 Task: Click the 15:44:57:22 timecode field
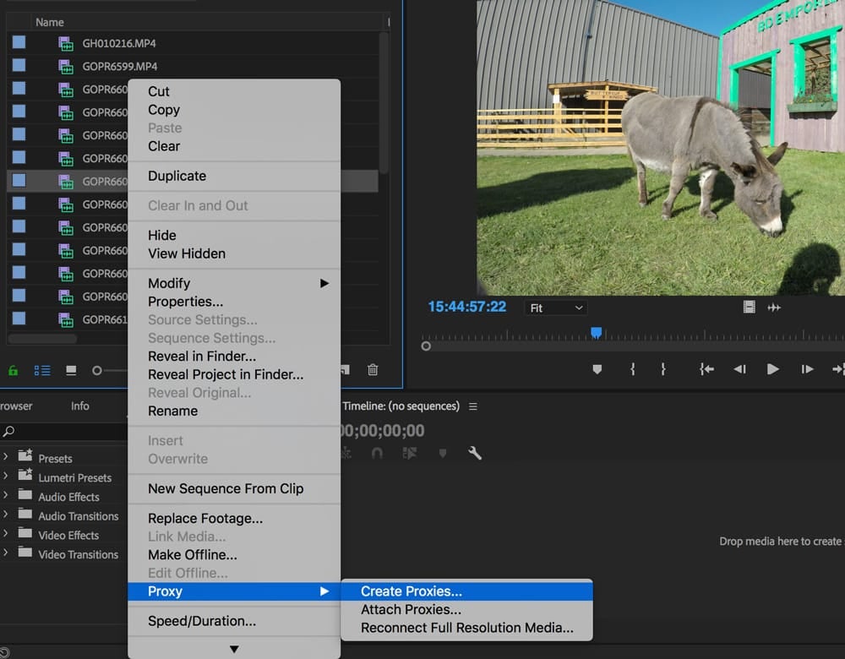coord(466,308)
